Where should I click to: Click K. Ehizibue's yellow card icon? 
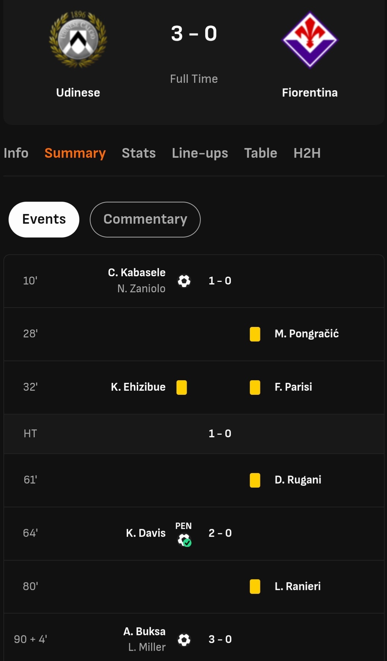pyautogui.click(x=181, y=387)
